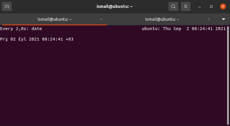Image resolution: width=230 pixels, height=126 pixels.
Task: Click the '08:24:41 2021' header time
Action: coord(209,29)
